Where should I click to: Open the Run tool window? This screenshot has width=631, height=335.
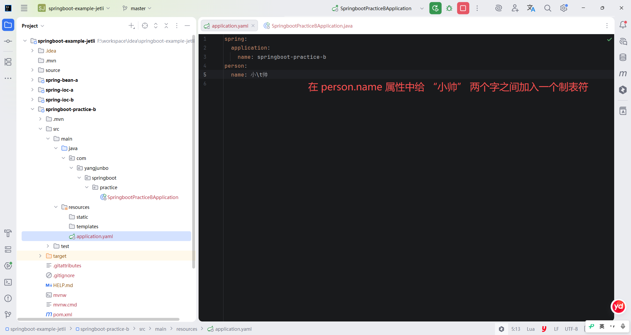coord(8,266)
